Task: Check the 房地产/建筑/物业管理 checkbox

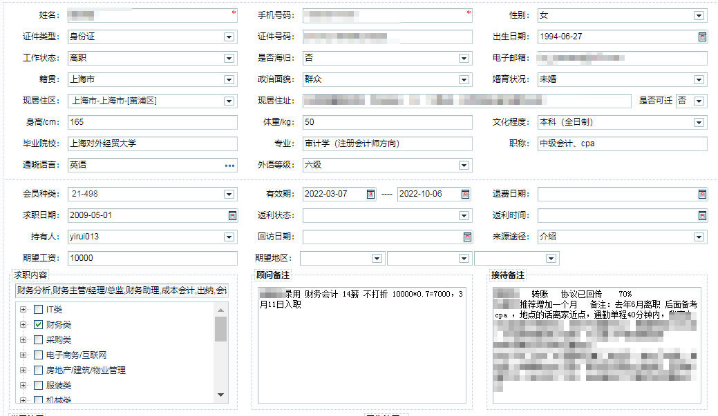Action: pyautogui.click(x=39, y=370)
